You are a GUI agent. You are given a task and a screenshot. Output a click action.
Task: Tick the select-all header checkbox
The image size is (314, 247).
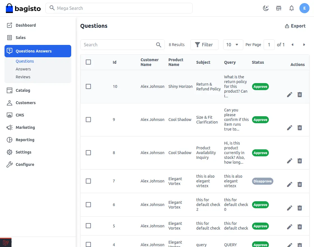click(x=88, y=62)
